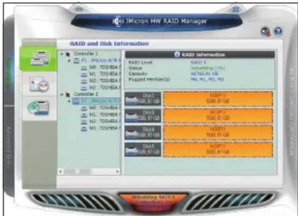Screen dimensions: 298x216
Task: Click the Controller 2 chip icon in tree
Action: pos(68,94)
